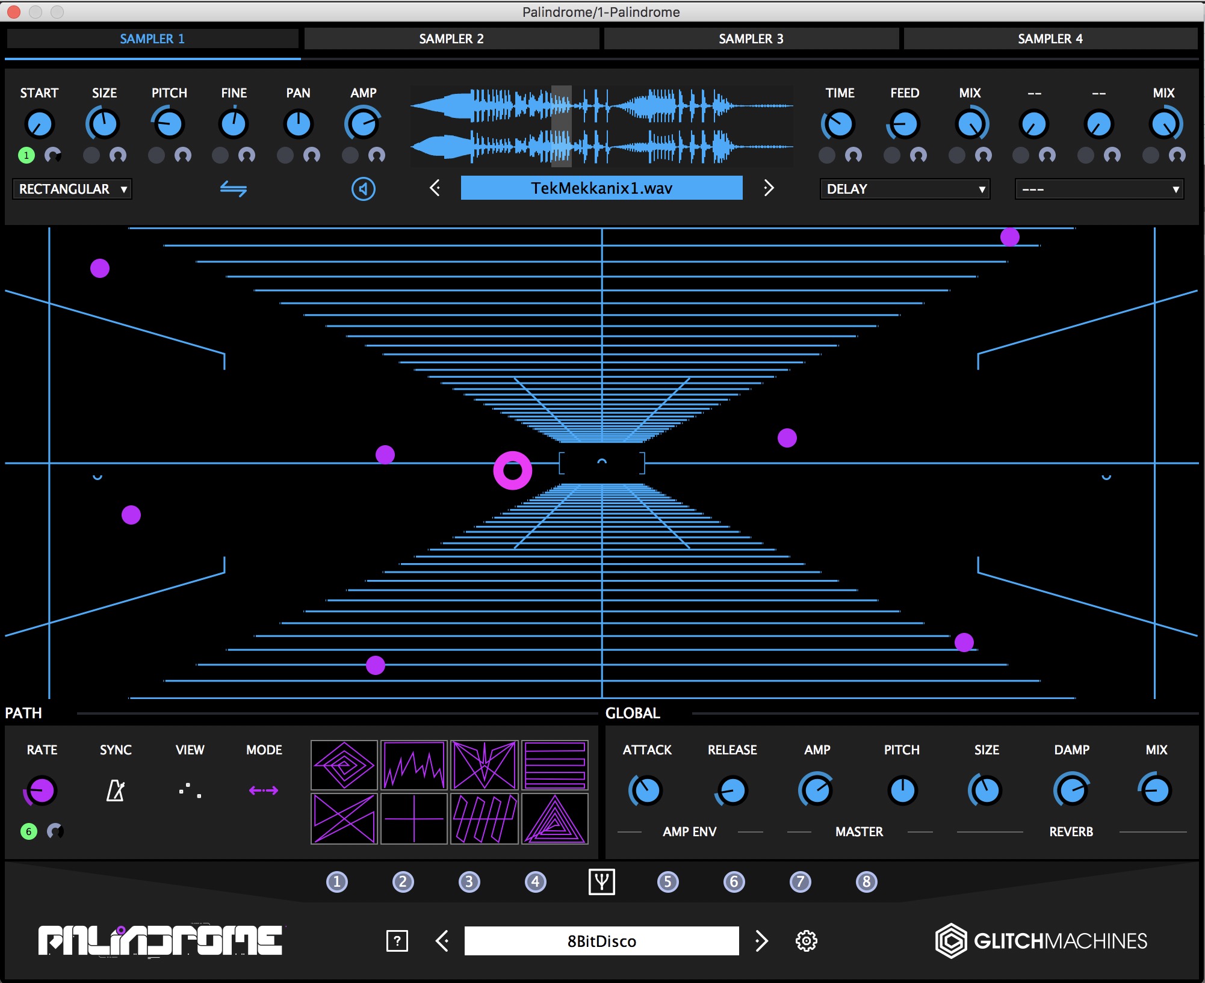Open the settings gear icon
1205x983 pixels.
click(807, 941)
